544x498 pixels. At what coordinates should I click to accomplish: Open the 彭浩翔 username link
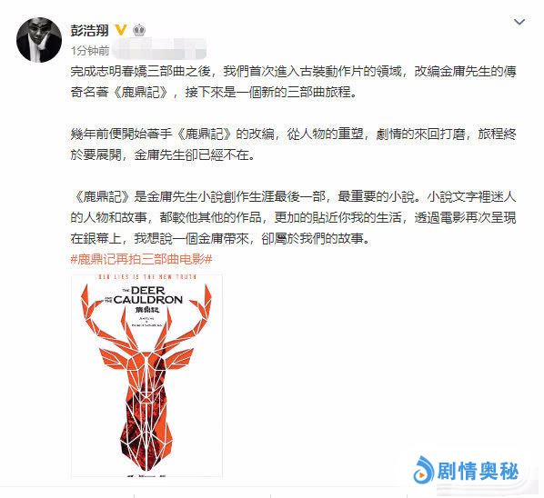pos(90,30)
